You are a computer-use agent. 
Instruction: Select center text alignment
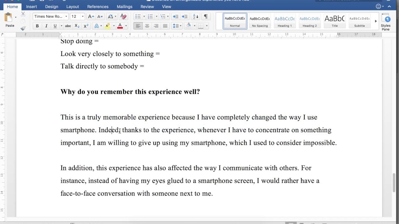coord(147,26)
